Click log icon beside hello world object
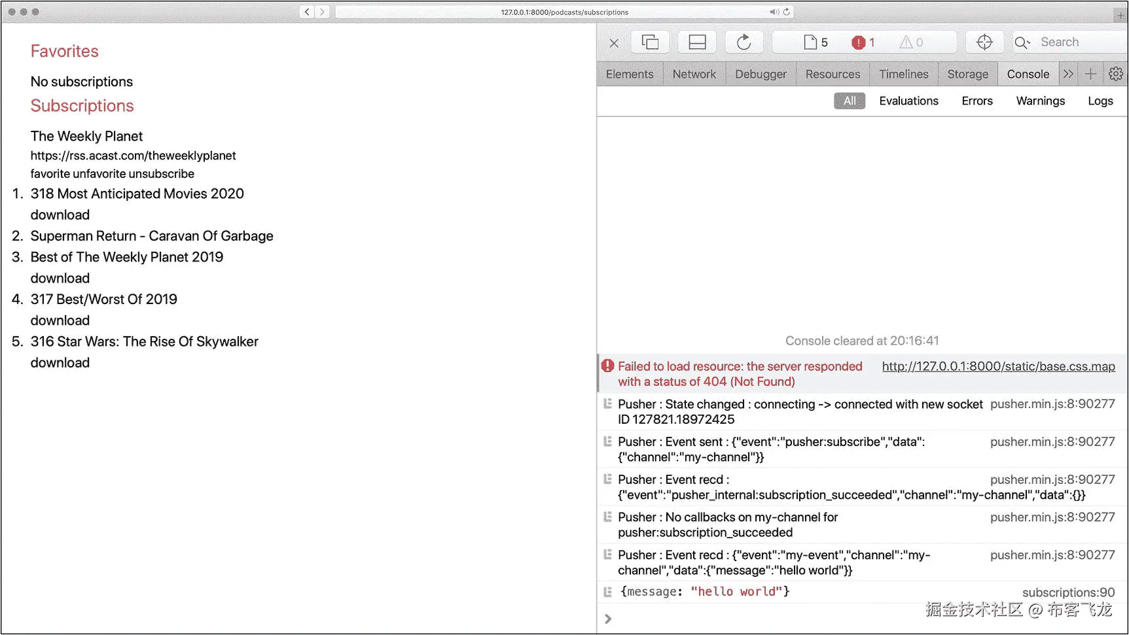This screenshot has width=1129, height=635. (608, 591)
